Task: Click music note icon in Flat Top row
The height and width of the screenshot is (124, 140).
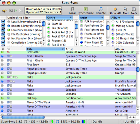Action: (8, 98)
